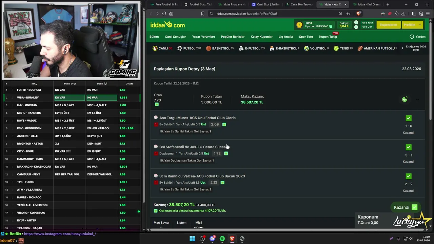434x244 pixels.
Task: Click the green check for Scm Ramnicu Valcea match
Action: pos(409,176)
